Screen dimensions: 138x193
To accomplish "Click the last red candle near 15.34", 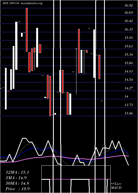I will (99, 67).
